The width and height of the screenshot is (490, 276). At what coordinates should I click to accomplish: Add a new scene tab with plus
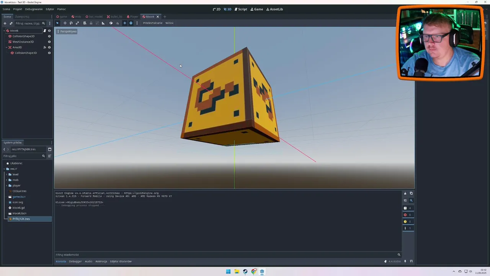click(165, 16)
